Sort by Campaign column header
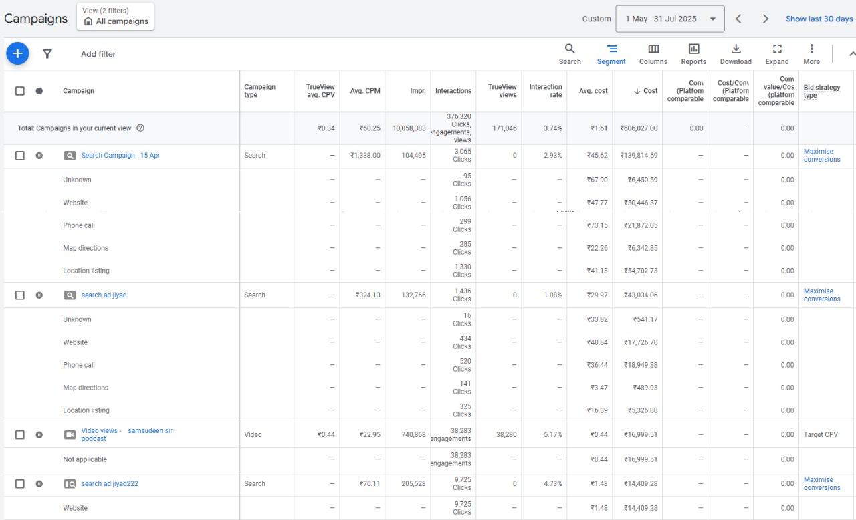Viewport: 856px width, 520px height. pyautogui.click(x=78, y=91)
